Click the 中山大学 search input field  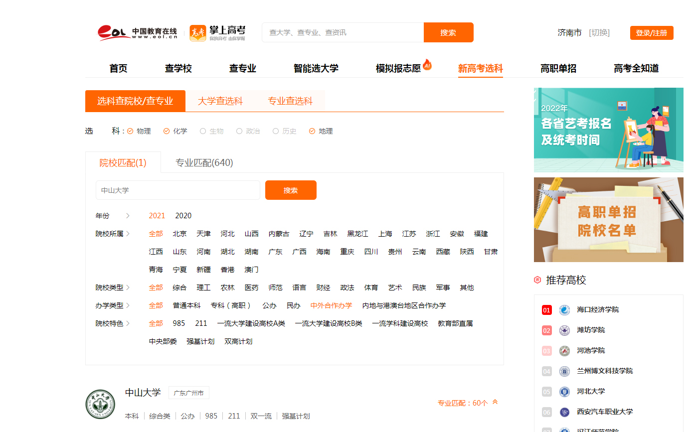coord(177,190)
